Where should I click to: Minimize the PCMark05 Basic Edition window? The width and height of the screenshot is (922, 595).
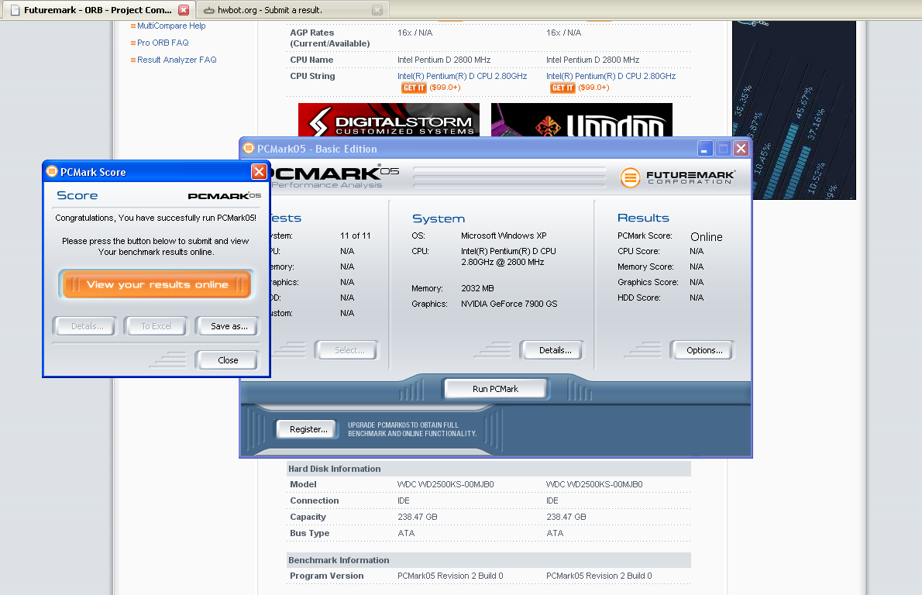click(705, 149)
